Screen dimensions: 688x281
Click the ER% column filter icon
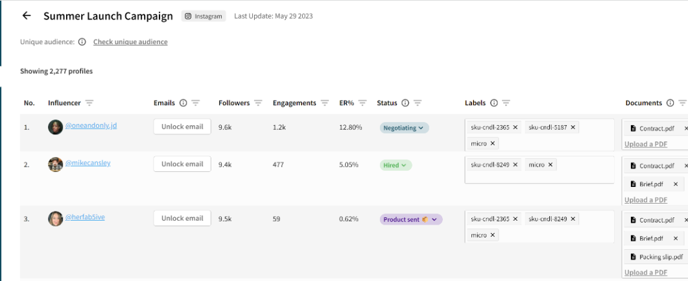point(362,103)
